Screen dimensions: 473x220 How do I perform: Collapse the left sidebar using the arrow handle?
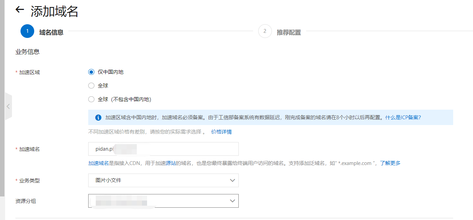click(8, 106)
